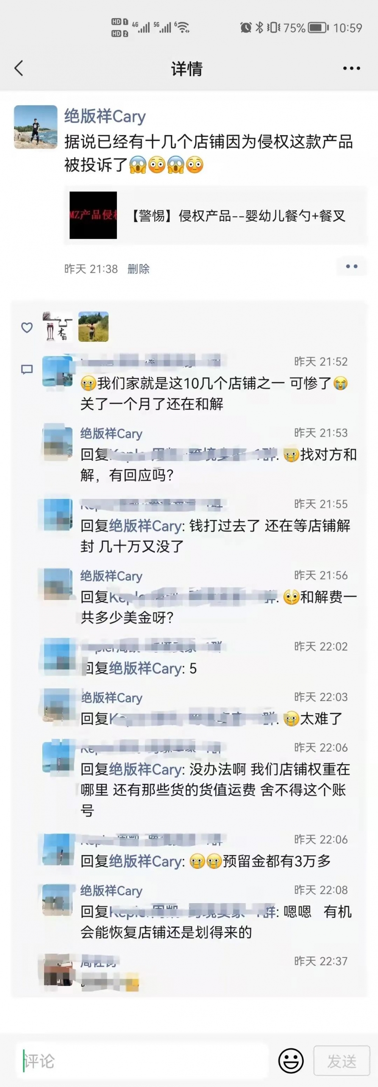Open the shared article about 婴幼儿餐勺+餐叉

click(216, 215)
